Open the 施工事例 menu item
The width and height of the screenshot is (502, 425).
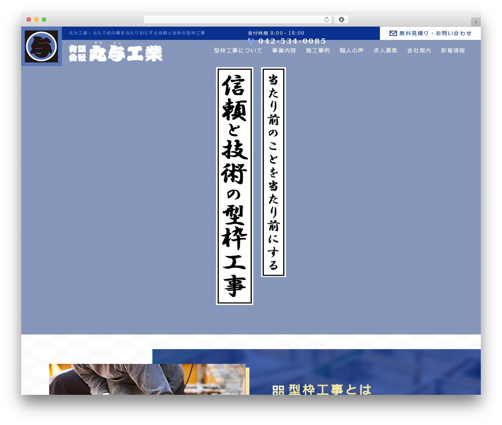pyautogui.click(x=318, y=51)
